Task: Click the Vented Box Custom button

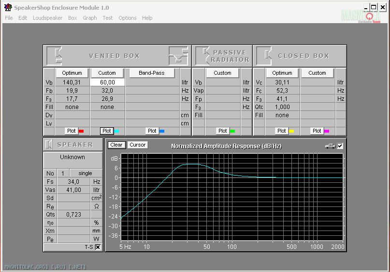Action: pyautogui.click(x=107, y=73)
